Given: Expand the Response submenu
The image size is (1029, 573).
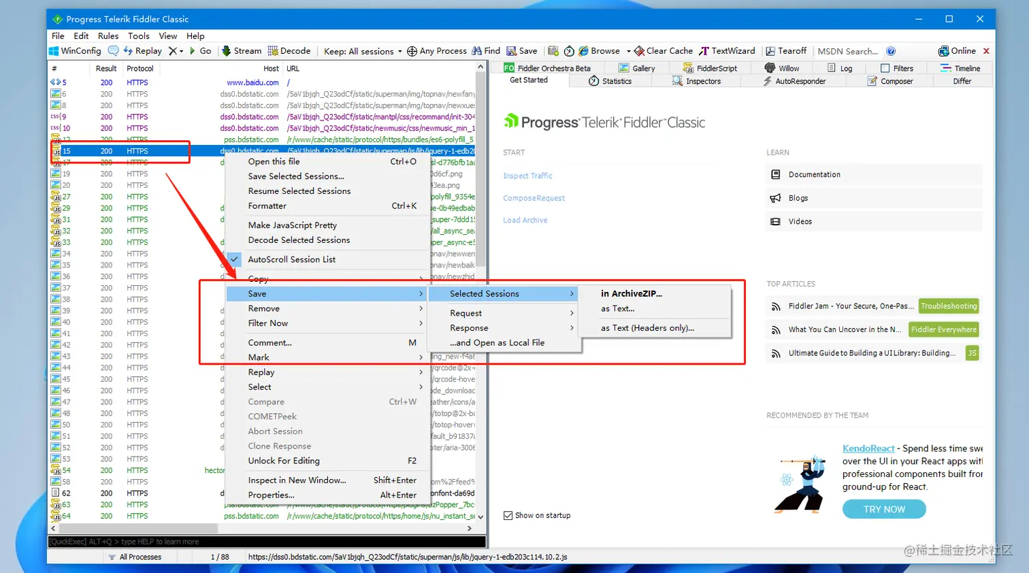Looking at the screenshot, I should pos(504,328).
